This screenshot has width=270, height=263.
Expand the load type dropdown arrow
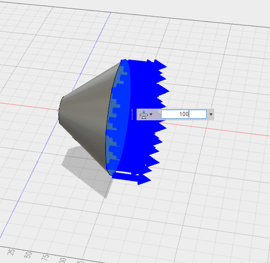tap(151, 114)
